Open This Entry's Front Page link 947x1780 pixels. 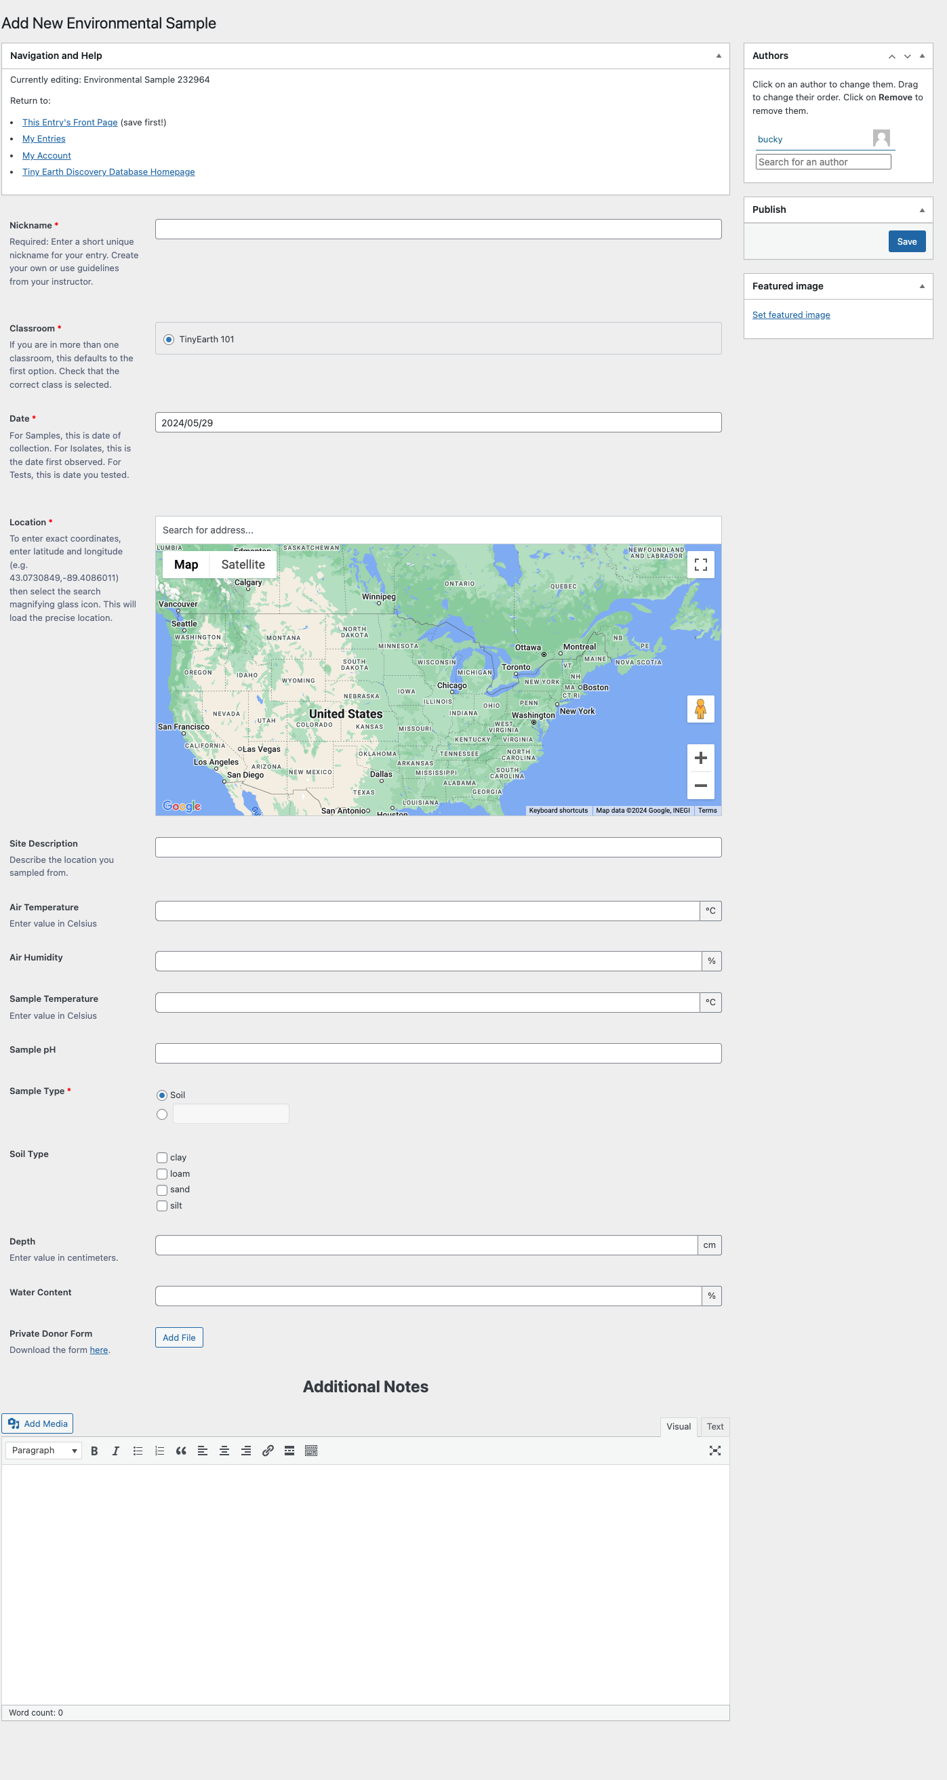(70, 122)
